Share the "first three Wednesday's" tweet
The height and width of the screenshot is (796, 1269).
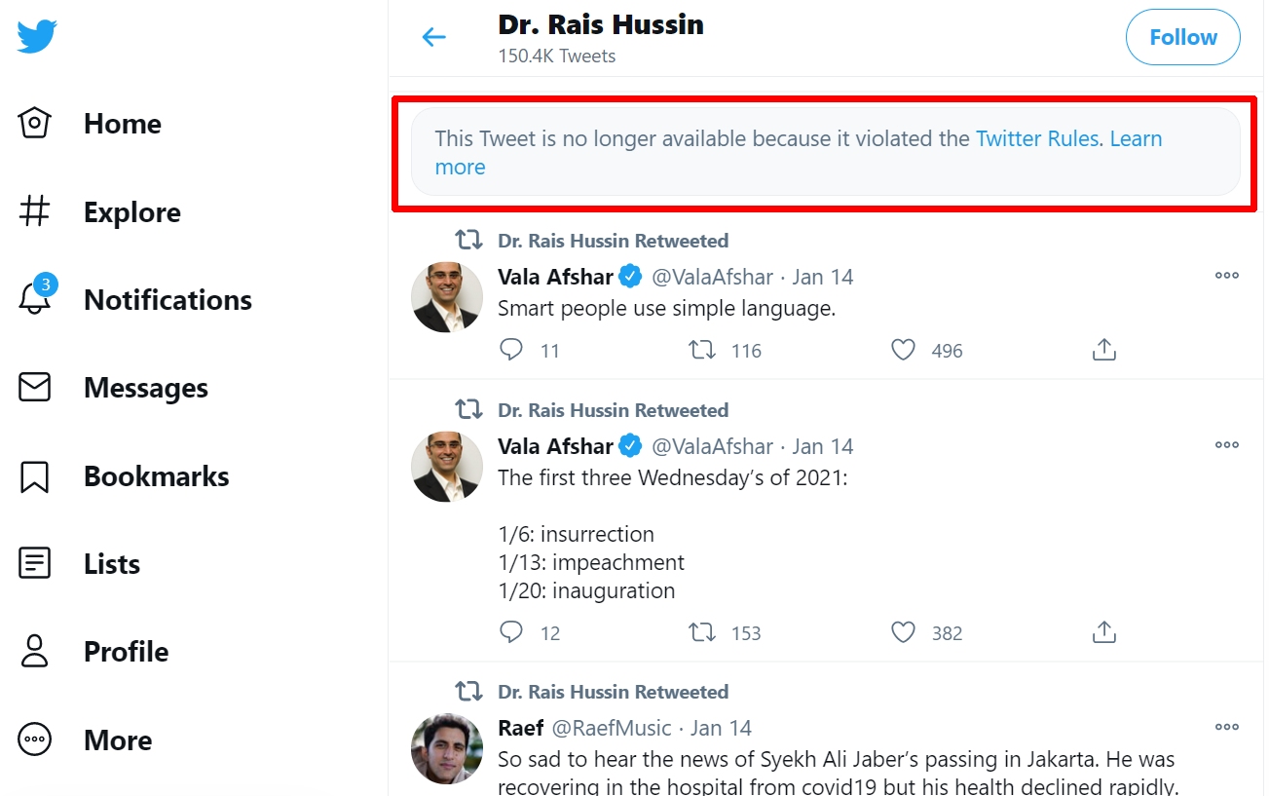1103,632
